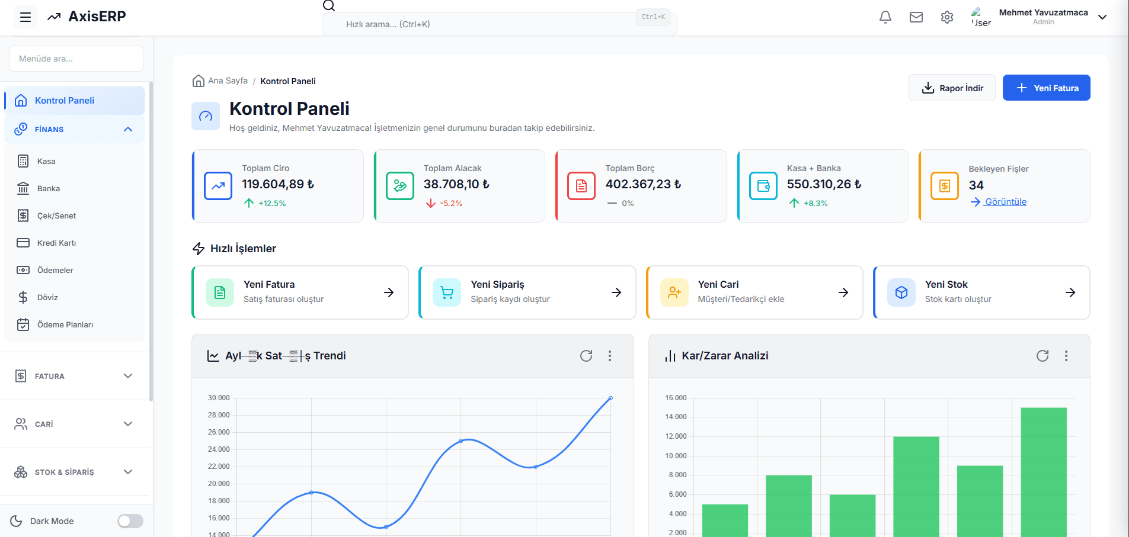1129x537 pixels.
Task: Expand the STOK & SİPARİŞ menu
Action: pos(74,472)
